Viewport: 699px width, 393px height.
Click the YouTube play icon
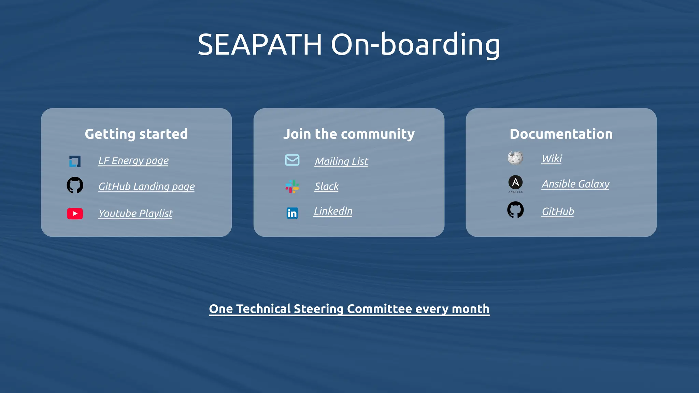click(x=75, y=214)
